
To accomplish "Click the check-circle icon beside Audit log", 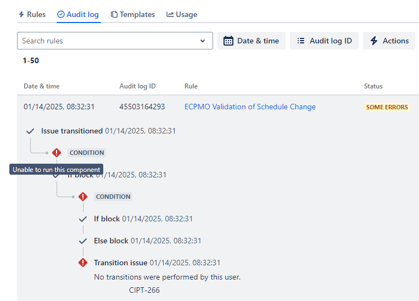I will coord(61,14).
